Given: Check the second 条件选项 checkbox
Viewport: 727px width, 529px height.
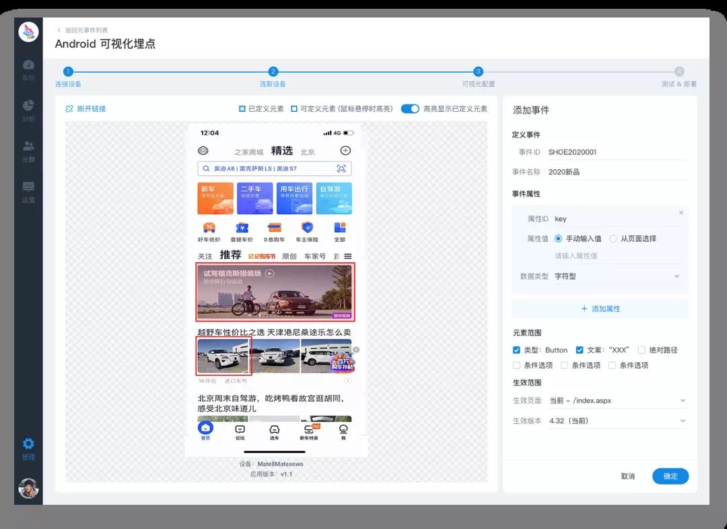Looking at the screenshot, I should [564, 365].
